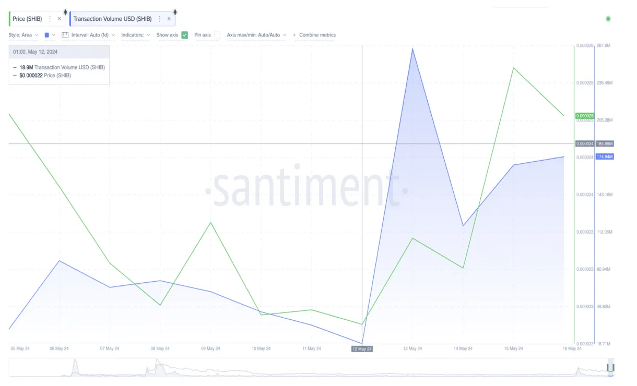Remove the Transaction Volume USD (SHIB) metric
The image size is (637, 386).
169,19
